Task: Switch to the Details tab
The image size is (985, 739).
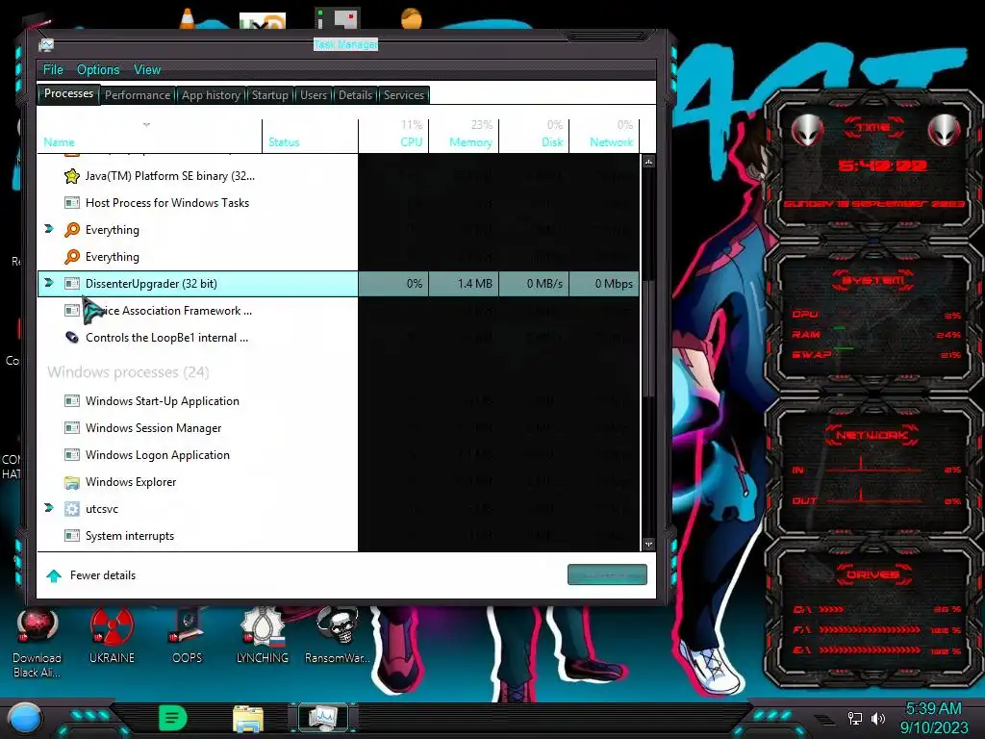Action: point(355,95)
